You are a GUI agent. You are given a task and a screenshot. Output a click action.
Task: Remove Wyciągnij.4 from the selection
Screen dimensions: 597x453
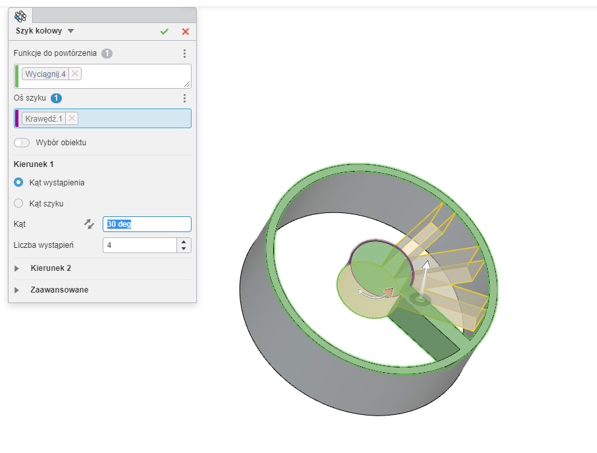pyautogui.click(x=75, y=74)
